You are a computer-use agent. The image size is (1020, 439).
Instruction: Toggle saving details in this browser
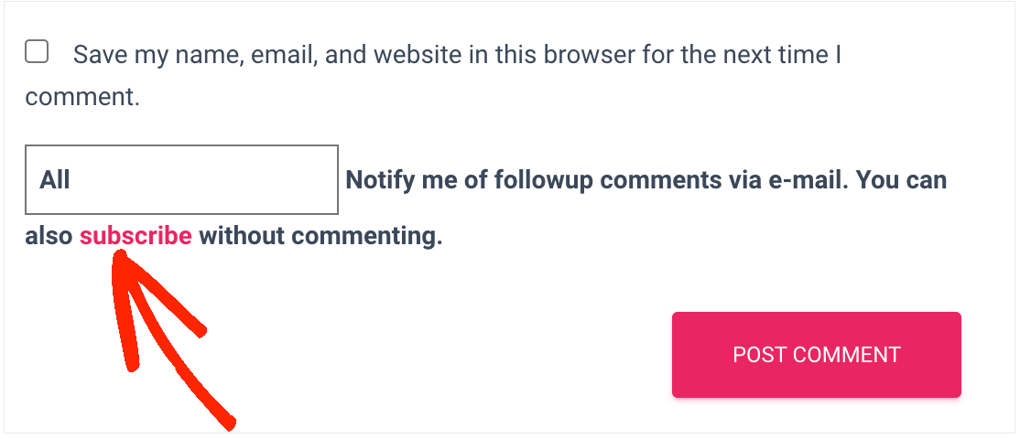37,52
